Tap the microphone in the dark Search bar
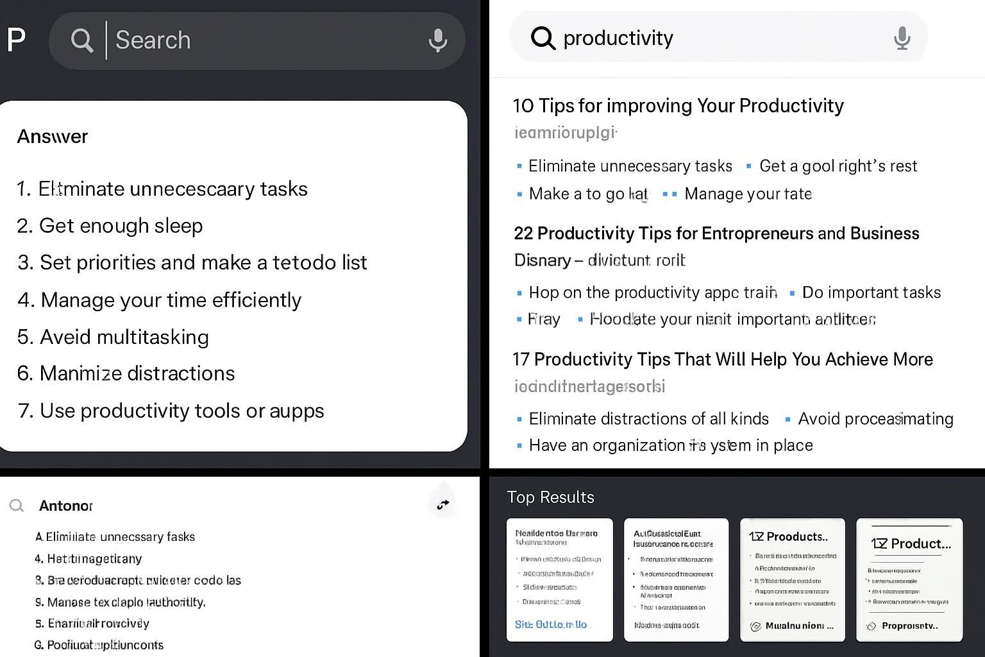 [438, 40]
